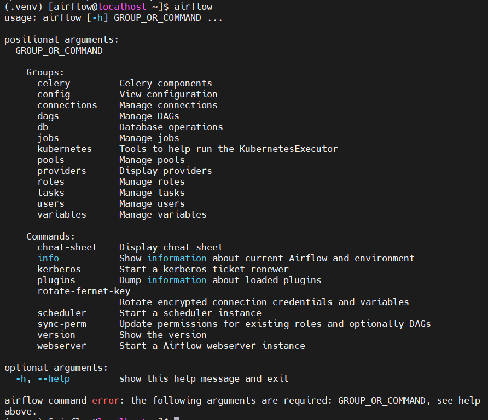Click the 'db' group name
Viewport: 488px width, 420px height.
pyautogui.click(x=43, y=127)
